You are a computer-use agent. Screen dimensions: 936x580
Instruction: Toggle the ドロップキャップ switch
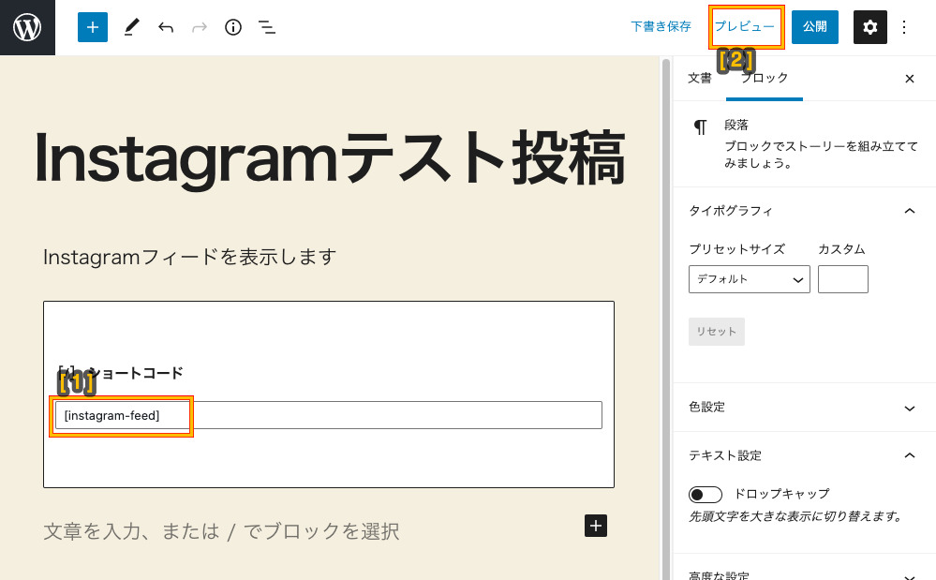point(705,495)
